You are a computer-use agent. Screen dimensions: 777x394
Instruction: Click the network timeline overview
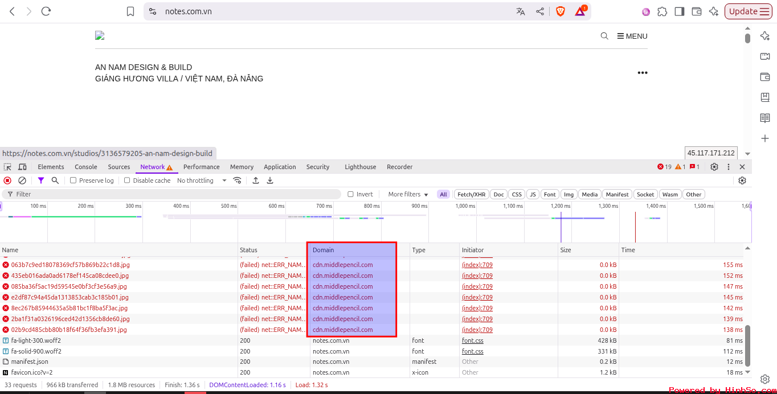click(375, 222)
